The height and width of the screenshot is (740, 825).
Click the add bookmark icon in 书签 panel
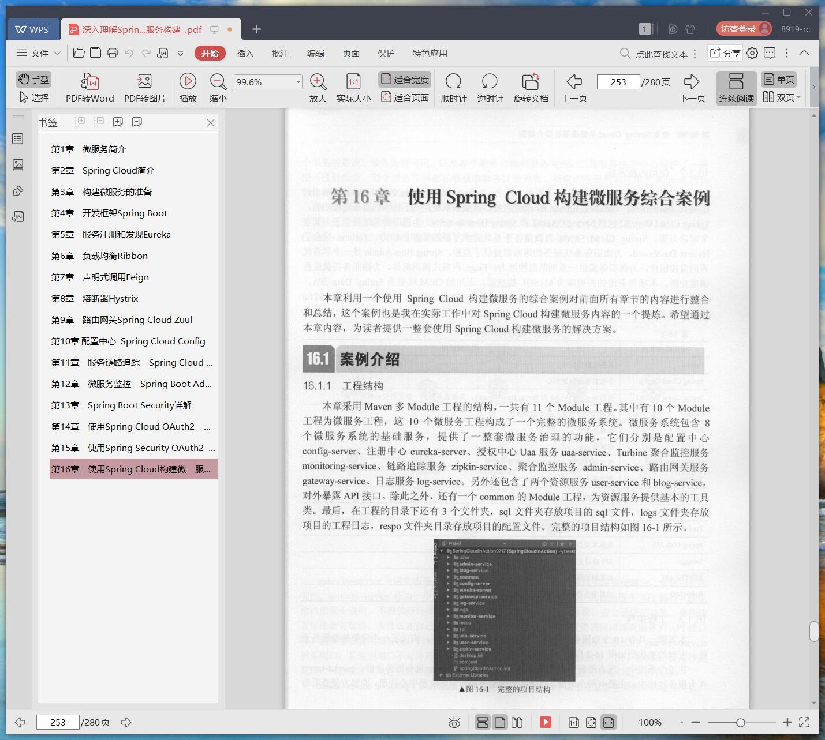point(118,122)
